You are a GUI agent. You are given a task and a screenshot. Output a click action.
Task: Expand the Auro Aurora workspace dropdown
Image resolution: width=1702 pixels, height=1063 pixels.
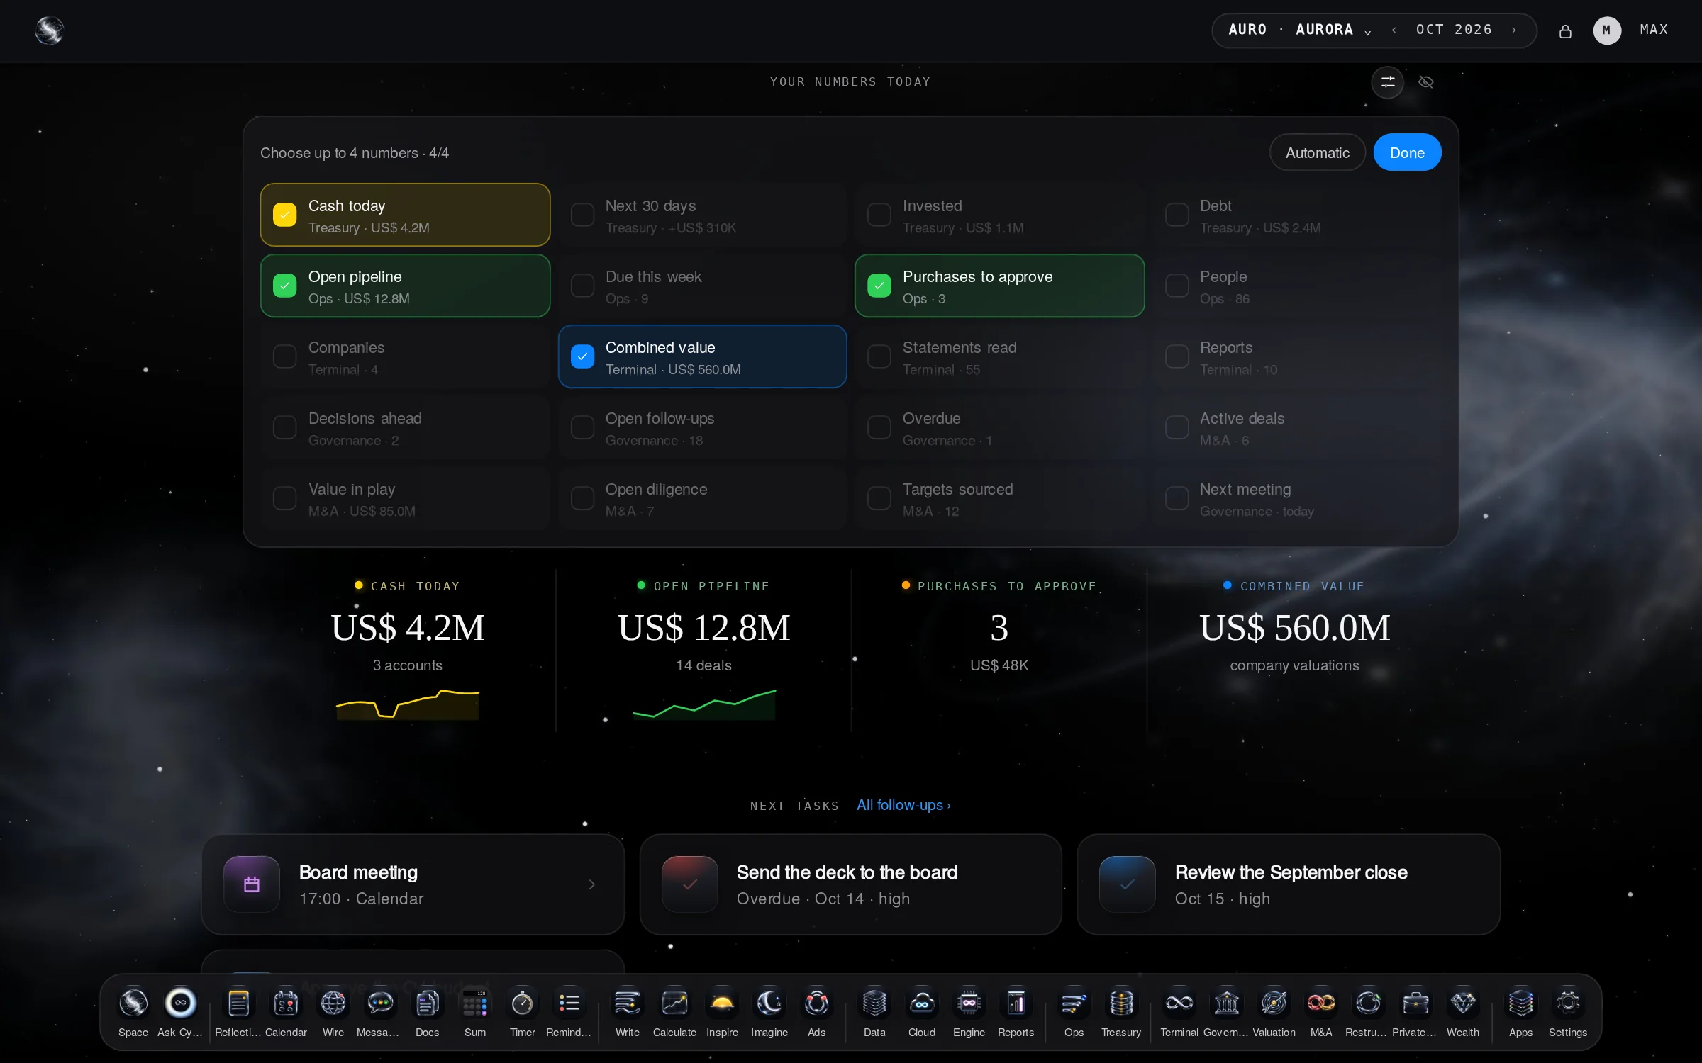pos(1299,30)
